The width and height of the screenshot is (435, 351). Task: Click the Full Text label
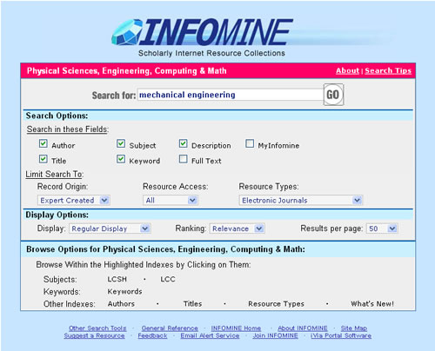(206, 161)
